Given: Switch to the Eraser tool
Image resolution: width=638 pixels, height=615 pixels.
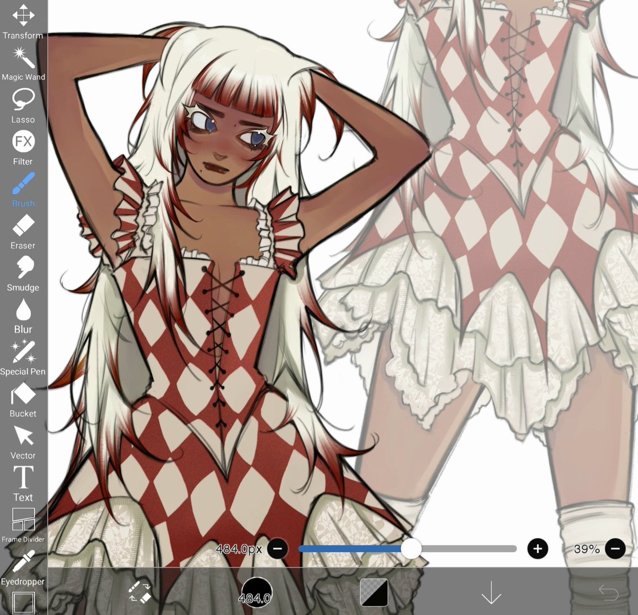Looking at the screenshot, I should point(23,231).
